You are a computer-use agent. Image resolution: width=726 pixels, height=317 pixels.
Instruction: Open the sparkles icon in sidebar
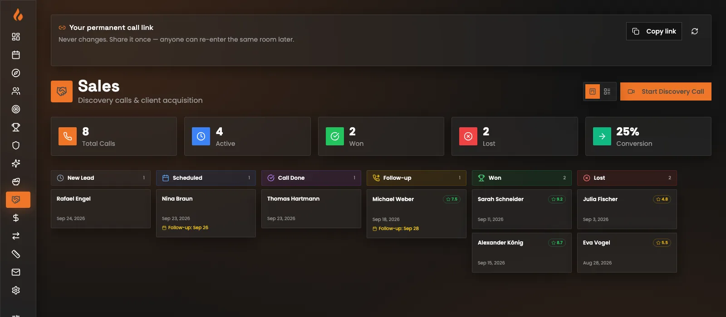16,163
